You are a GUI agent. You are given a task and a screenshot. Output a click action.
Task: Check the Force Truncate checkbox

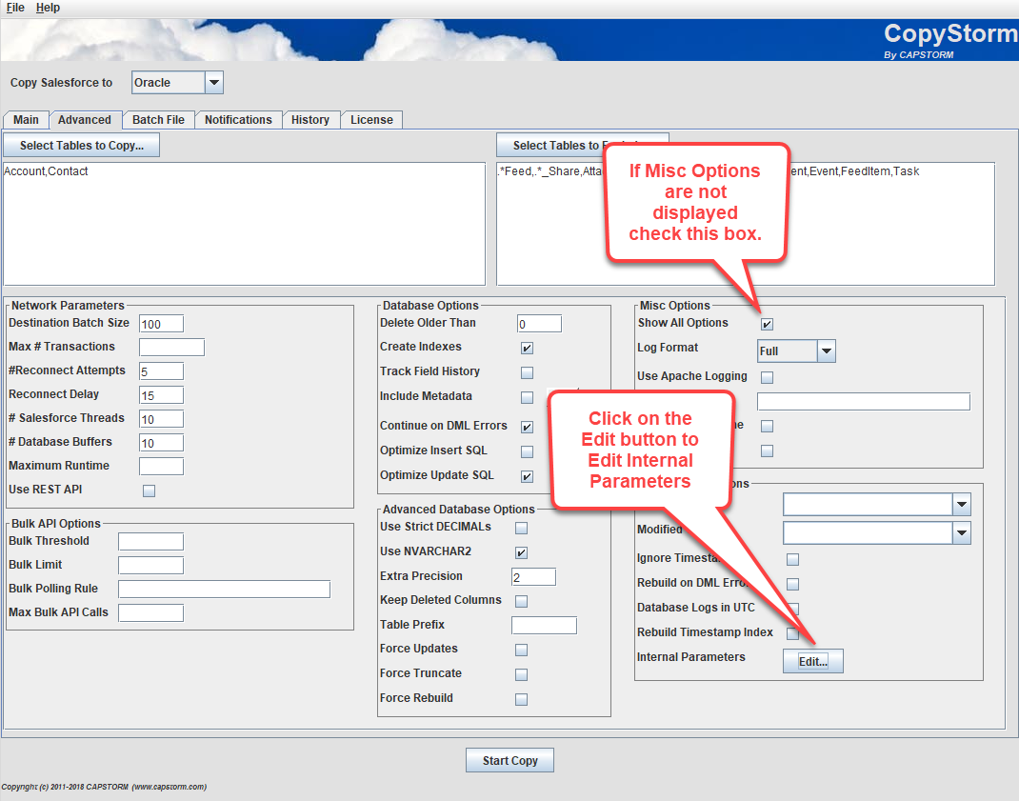[x=521, y=675]
